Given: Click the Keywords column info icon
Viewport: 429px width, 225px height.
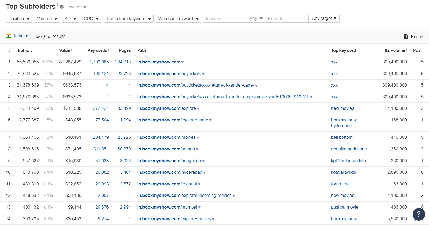Looking at the screenshot, I should pos(108,49).
